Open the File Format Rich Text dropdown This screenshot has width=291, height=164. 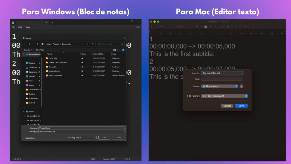[x=224, y=96]
